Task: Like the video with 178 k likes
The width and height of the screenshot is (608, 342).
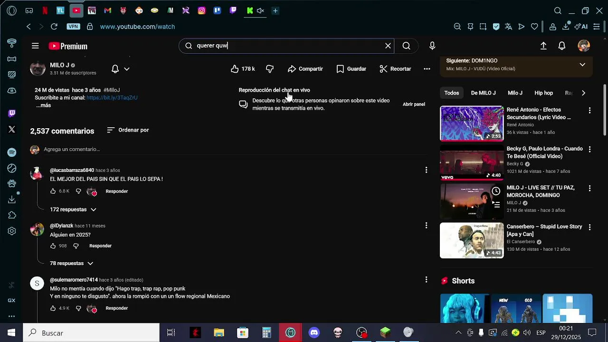Action: 242,69
